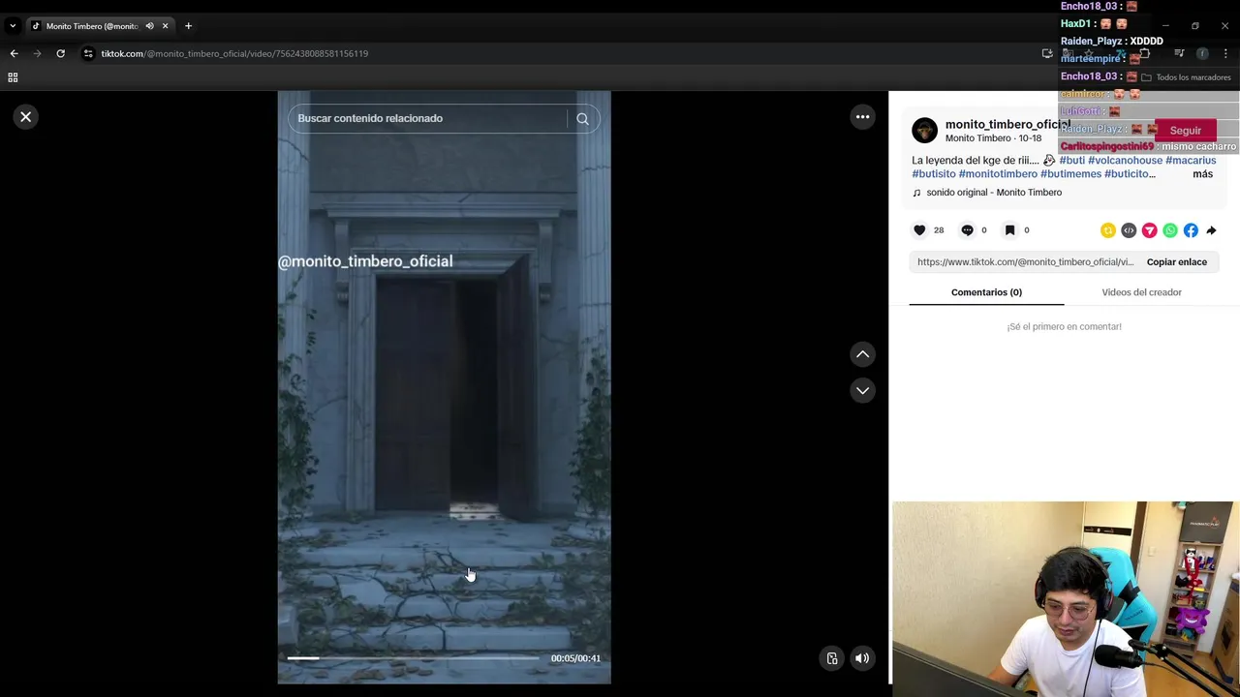Get embed code icon

(x=1129, y=230)
